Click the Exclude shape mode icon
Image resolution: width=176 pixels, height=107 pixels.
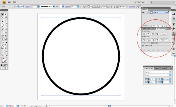(x=157, y=34)
